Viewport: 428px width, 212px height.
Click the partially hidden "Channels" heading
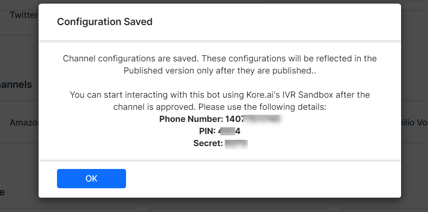tap(16, 84)
